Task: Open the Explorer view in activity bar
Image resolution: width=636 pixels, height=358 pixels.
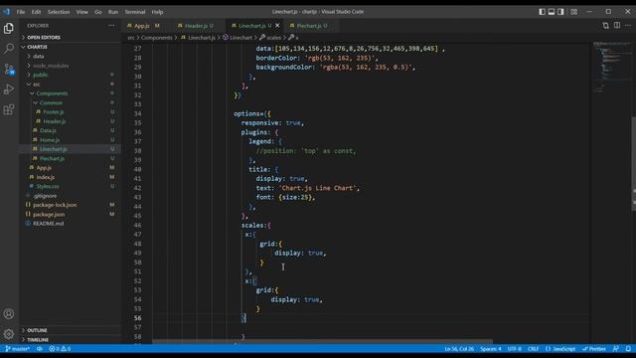Action: point(9,28)
